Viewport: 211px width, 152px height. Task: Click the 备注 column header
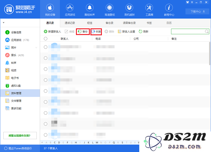174,39
